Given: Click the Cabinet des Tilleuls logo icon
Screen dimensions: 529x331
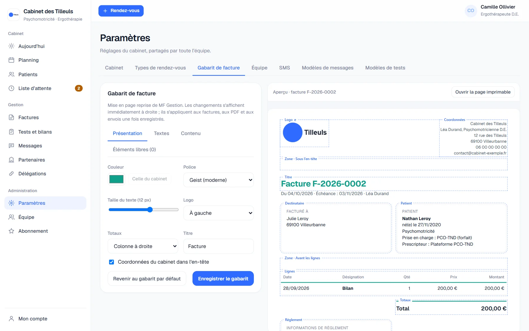Looking at the screenshot, I should tap(14, 14).
